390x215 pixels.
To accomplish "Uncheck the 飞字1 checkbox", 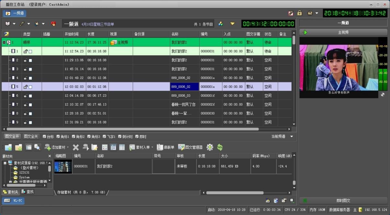I will pos(105,136).
